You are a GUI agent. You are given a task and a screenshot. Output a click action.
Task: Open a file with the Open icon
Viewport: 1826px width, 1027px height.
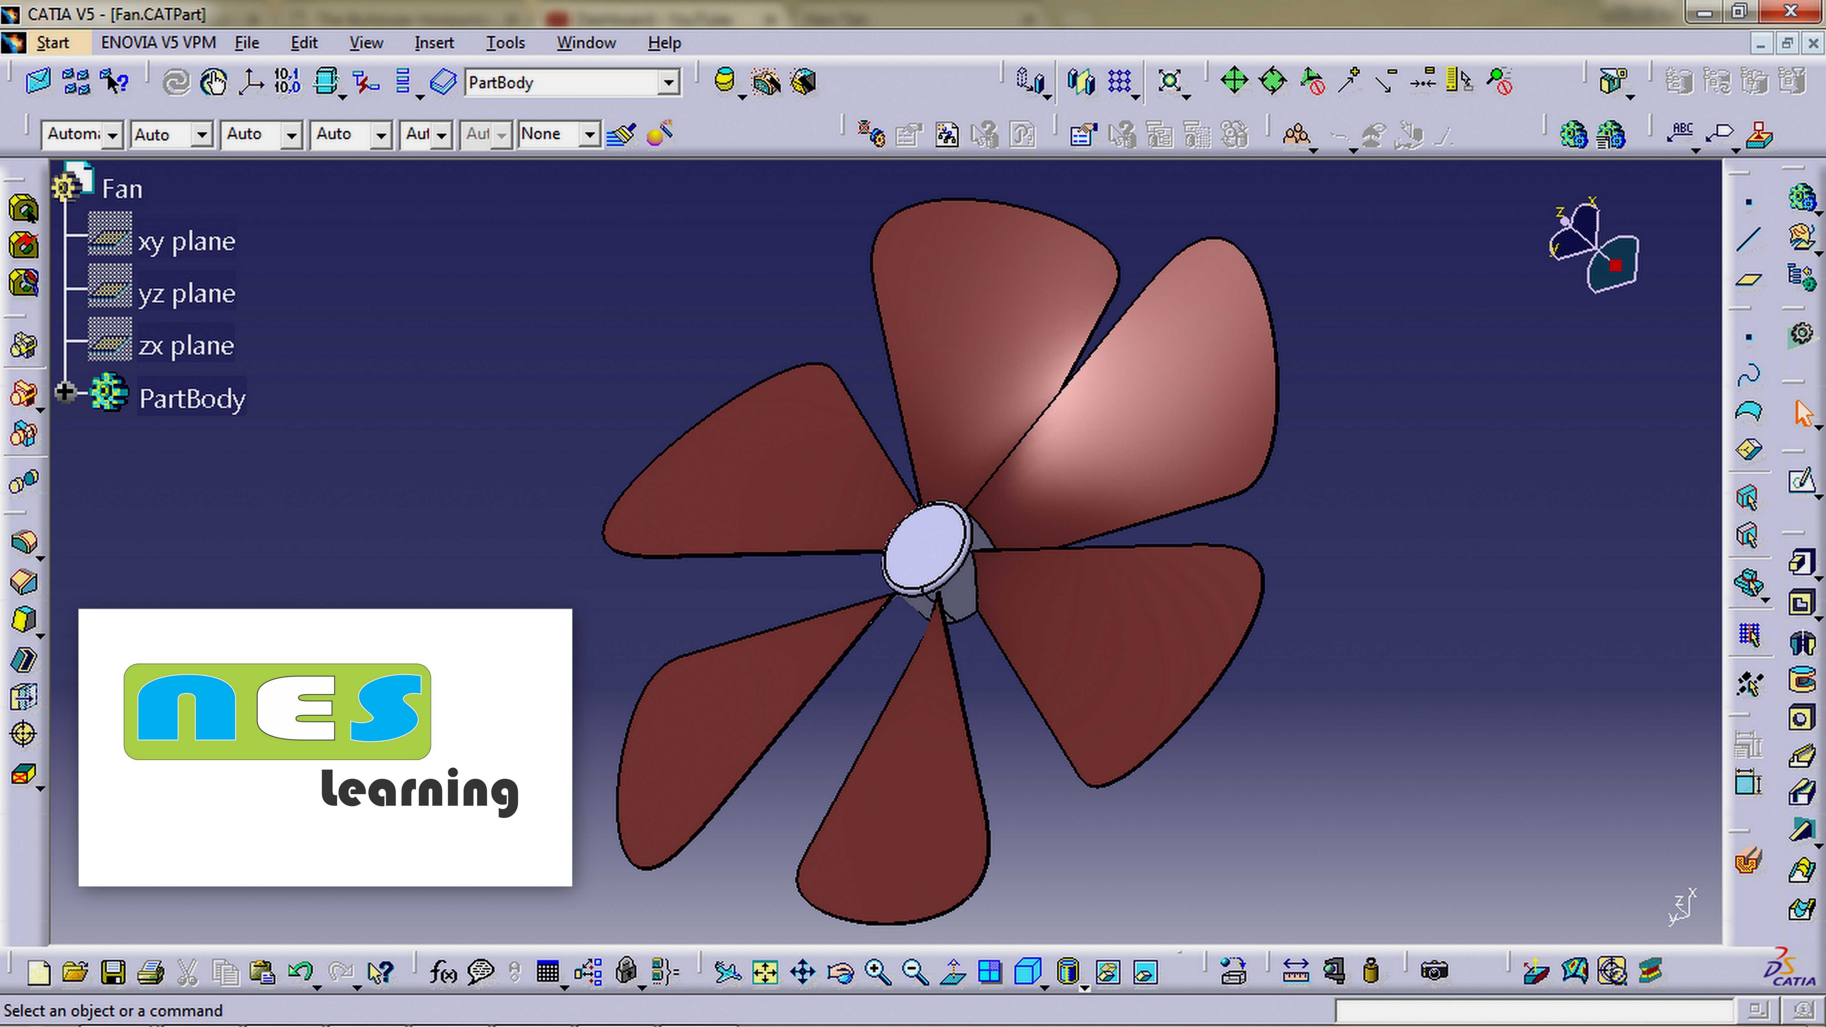point(75,972)
